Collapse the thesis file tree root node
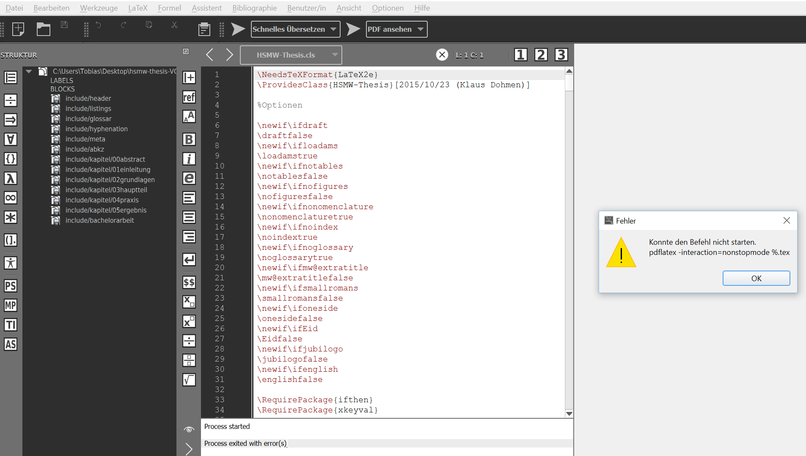This screenshot has height=456, width=806. coord(29,71)
